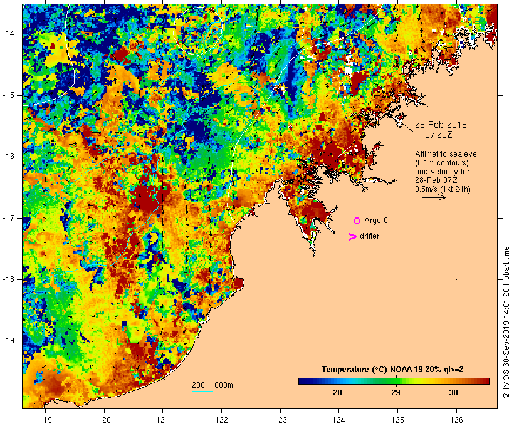Click latitude axis label '-18'
This screenshot has height=426, width=514.
[x=8, y=279]
